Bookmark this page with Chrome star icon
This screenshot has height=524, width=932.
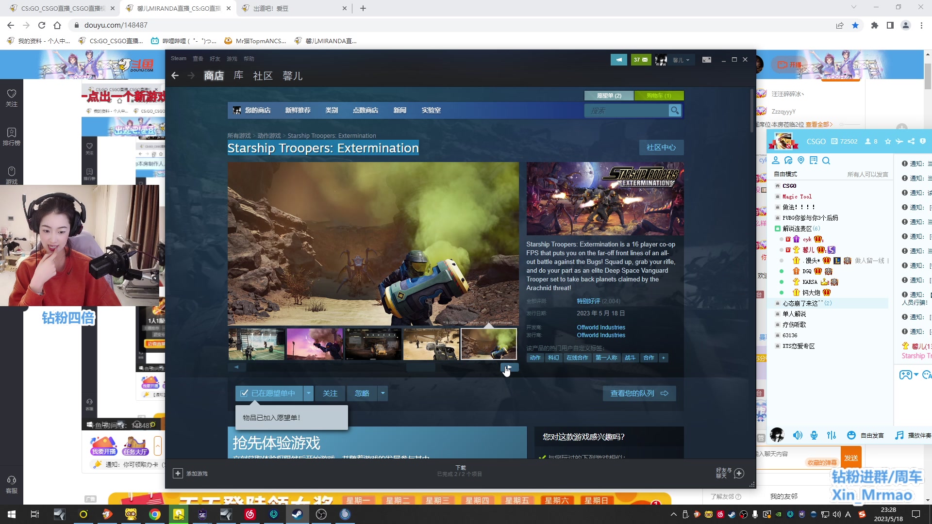tap(855, 25)
